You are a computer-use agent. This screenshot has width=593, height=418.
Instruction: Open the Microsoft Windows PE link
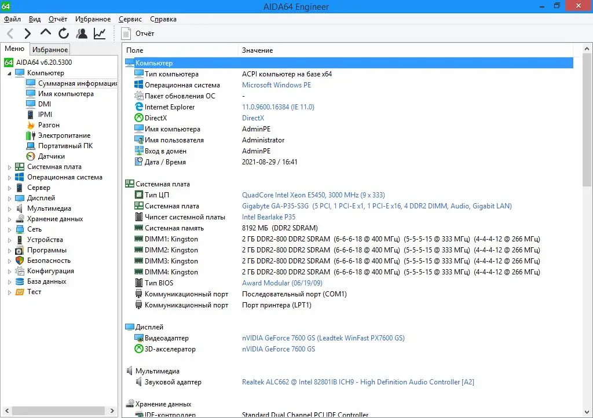276,85
